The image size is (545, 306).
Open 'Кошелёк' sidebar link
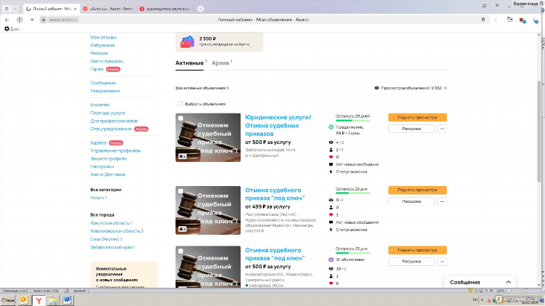[x=100, y=105]
